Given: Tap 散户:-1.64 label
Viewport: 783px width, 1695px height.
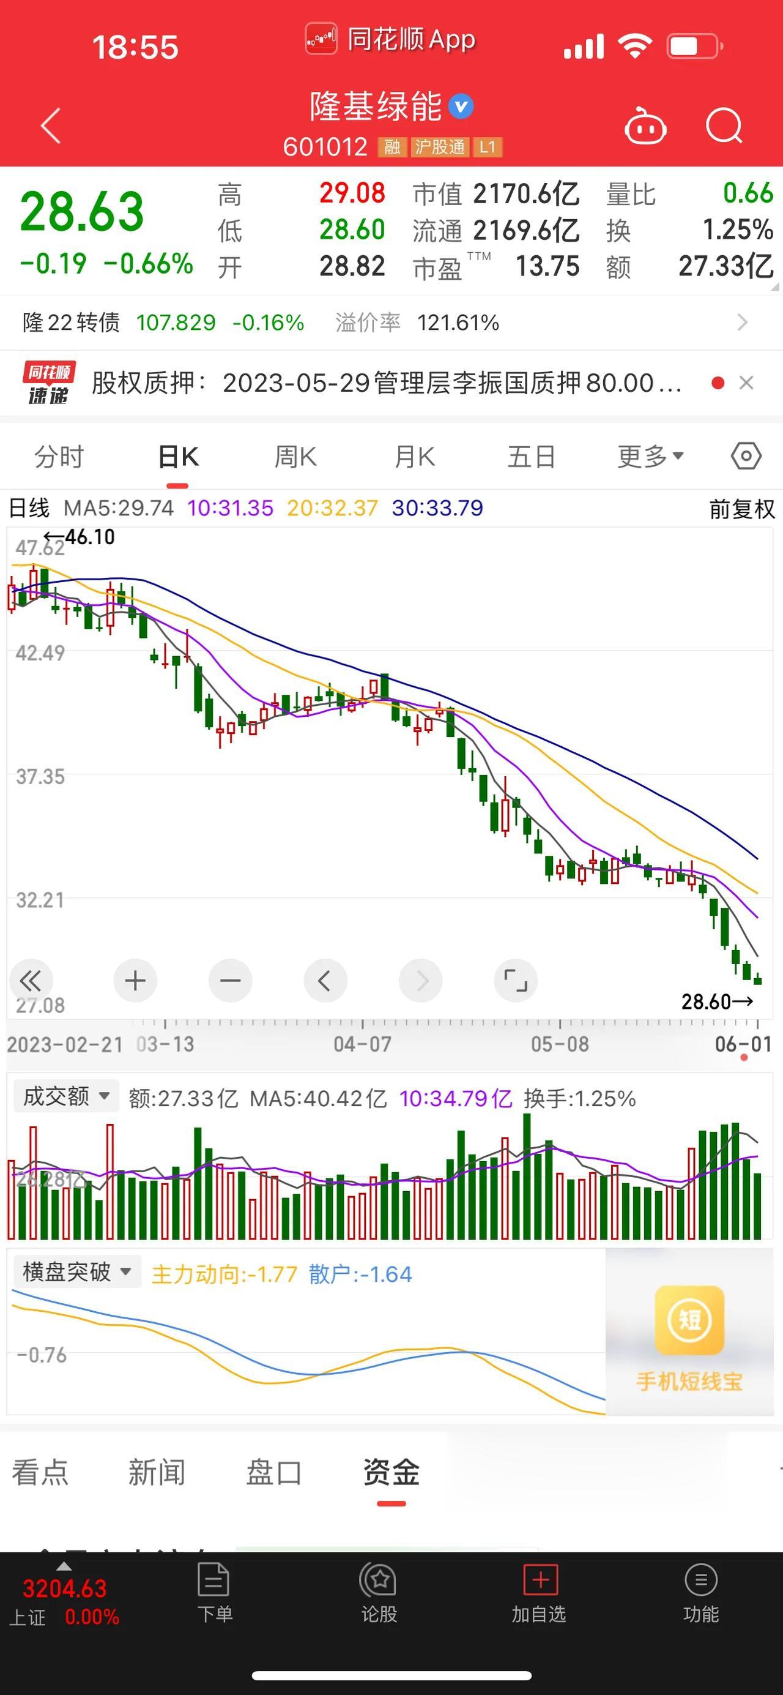Looking at the screenshot, I should point(360,1274).
